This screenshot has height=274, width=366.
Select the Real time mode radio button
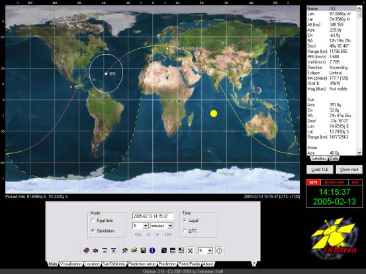click(93, 221)
